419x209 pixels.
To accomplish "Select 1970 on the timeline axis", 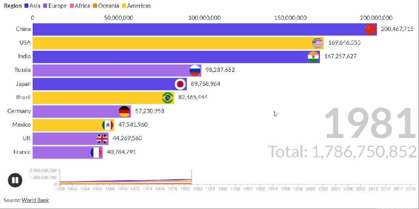I will pyautogui.click(x=122, y=189).
